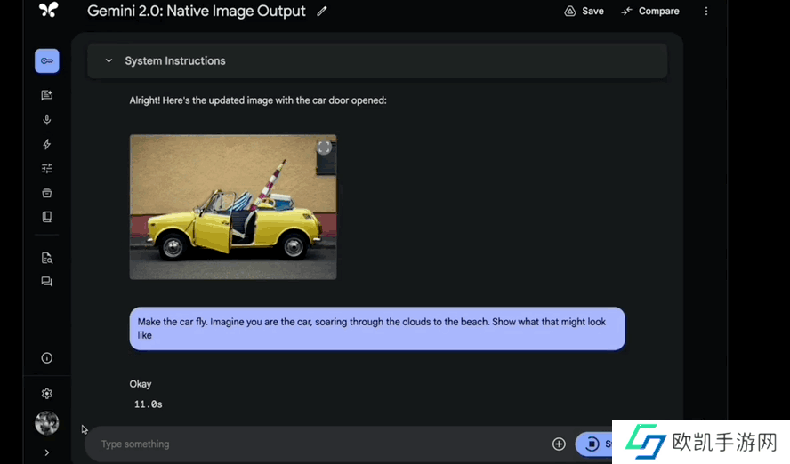Open the forum chat bubbles icon
This screenshot has height=464, width=790.
click(x=47, y=282)
